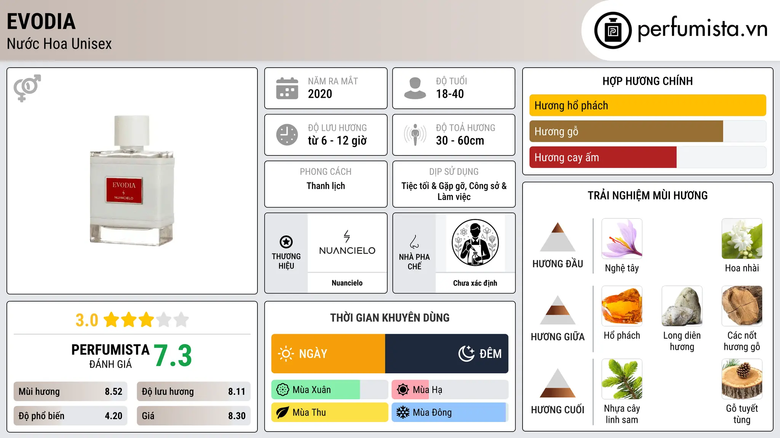Click the 3.0 star rating number
Screen dimensions: 780x438
(87, 320)
